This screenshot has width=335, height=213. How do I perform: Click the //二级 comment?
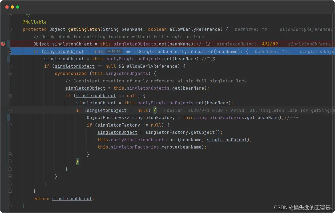tap(208, 59)
